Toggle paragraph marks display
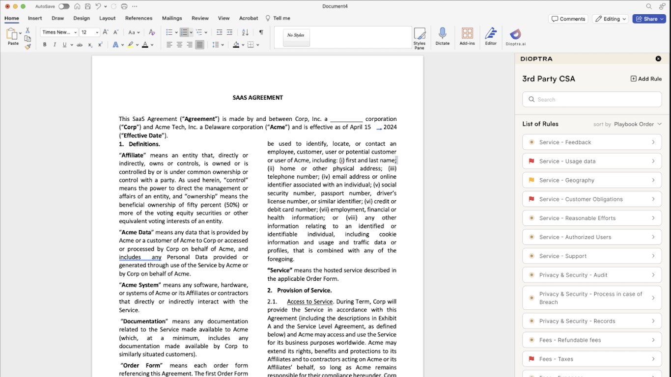This screenshot has height=377, width=671. tap(261, 32)
